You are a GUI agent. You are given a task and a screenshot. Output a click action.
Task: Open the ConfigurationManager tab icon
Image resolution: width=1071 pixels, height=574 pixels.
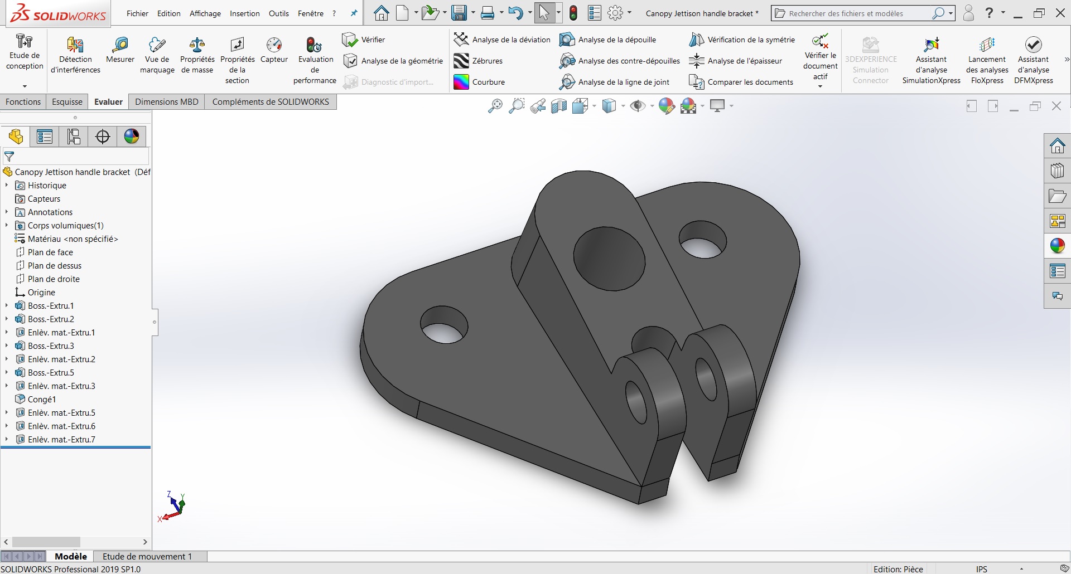(x=74, y=137)
